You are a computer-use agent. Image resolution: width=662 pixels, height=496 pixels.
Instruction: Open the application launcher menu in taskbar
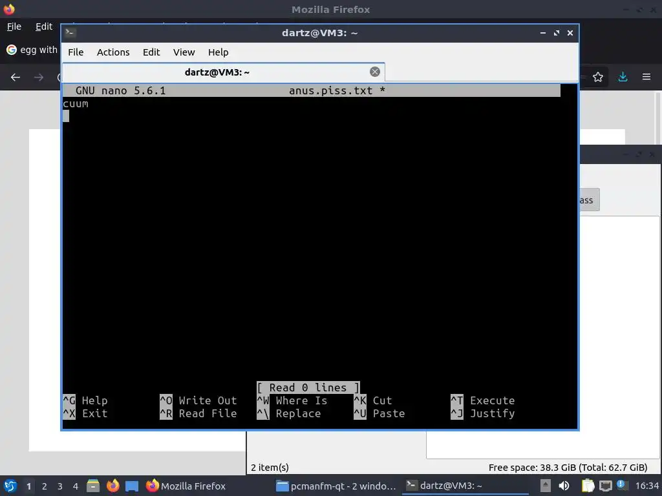10,486
